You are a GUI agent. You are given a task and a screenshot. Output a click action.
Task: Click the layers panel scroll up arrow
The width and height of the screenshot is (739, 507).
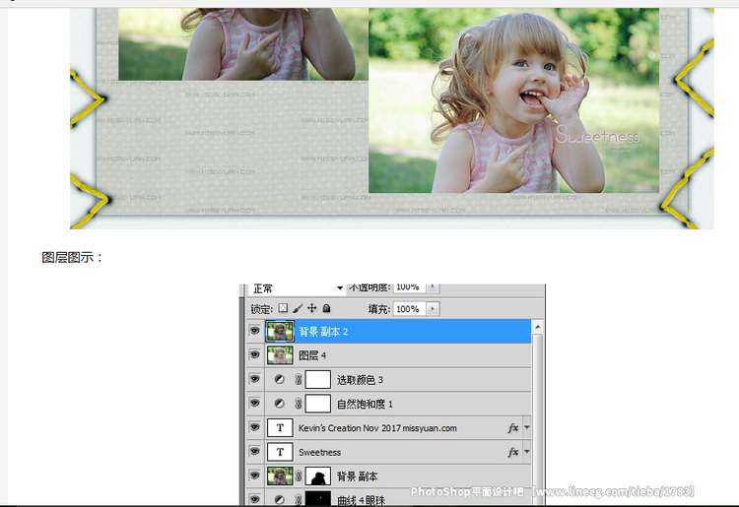coord(537,327)
